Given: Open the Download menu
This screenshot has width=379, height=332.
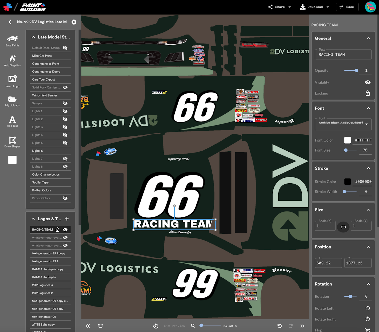Looking at the screenshot, I should [314, 7].
